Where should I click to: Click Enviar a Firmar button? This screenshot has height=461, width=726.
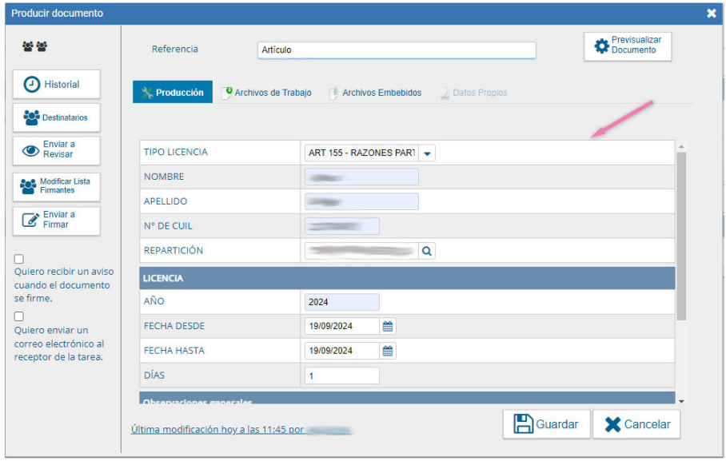pyautogui.click(x=56, y=221)
